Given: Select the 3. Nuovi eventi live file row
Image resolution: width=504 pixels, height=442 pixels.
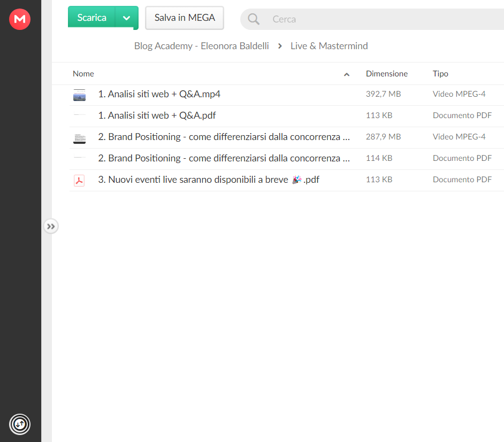Looking at the screenshot, I should click(286, 180).
